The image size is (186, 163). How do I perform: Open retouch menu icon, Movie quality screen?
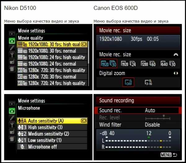click(x=12, y=62)
